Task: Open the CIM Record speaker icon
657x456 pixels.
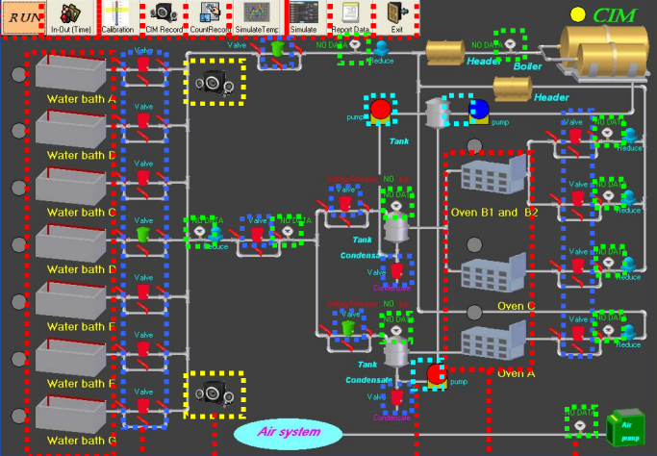Action: (164, 17)
